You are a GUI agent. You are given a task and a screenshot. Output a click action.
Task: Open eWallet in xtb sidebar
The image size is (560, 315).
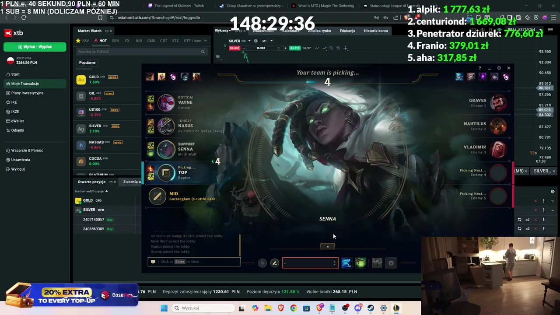15,121
